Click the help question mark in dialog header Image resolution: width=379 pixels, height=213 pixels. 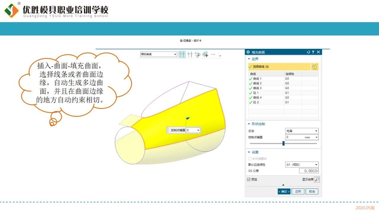point(313,52)
